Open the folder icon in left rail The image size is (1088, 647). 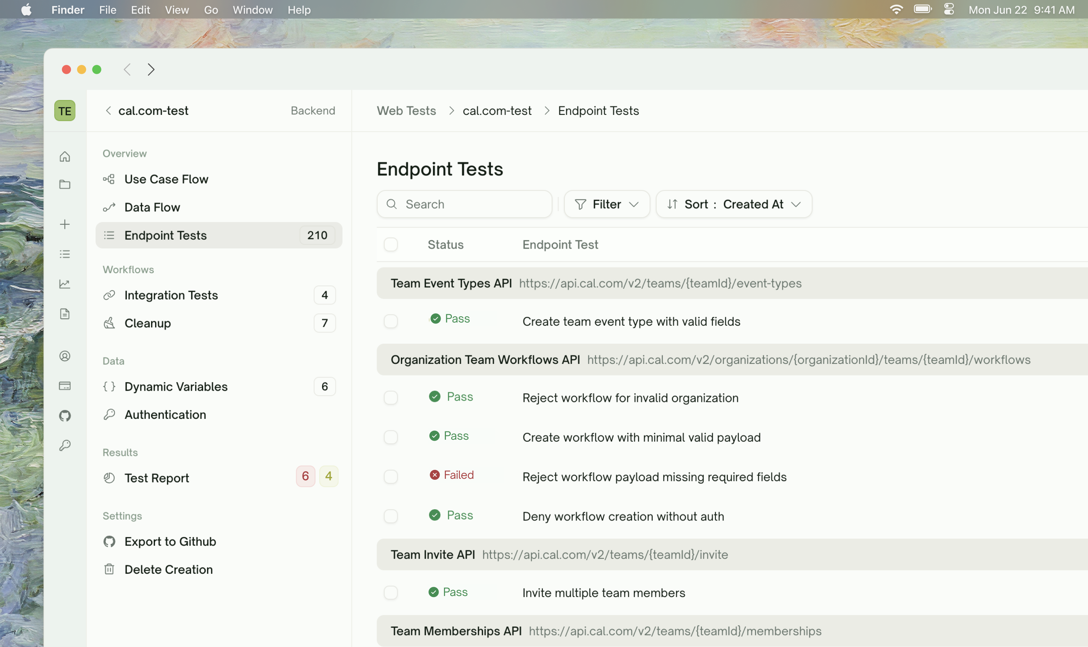65,184
